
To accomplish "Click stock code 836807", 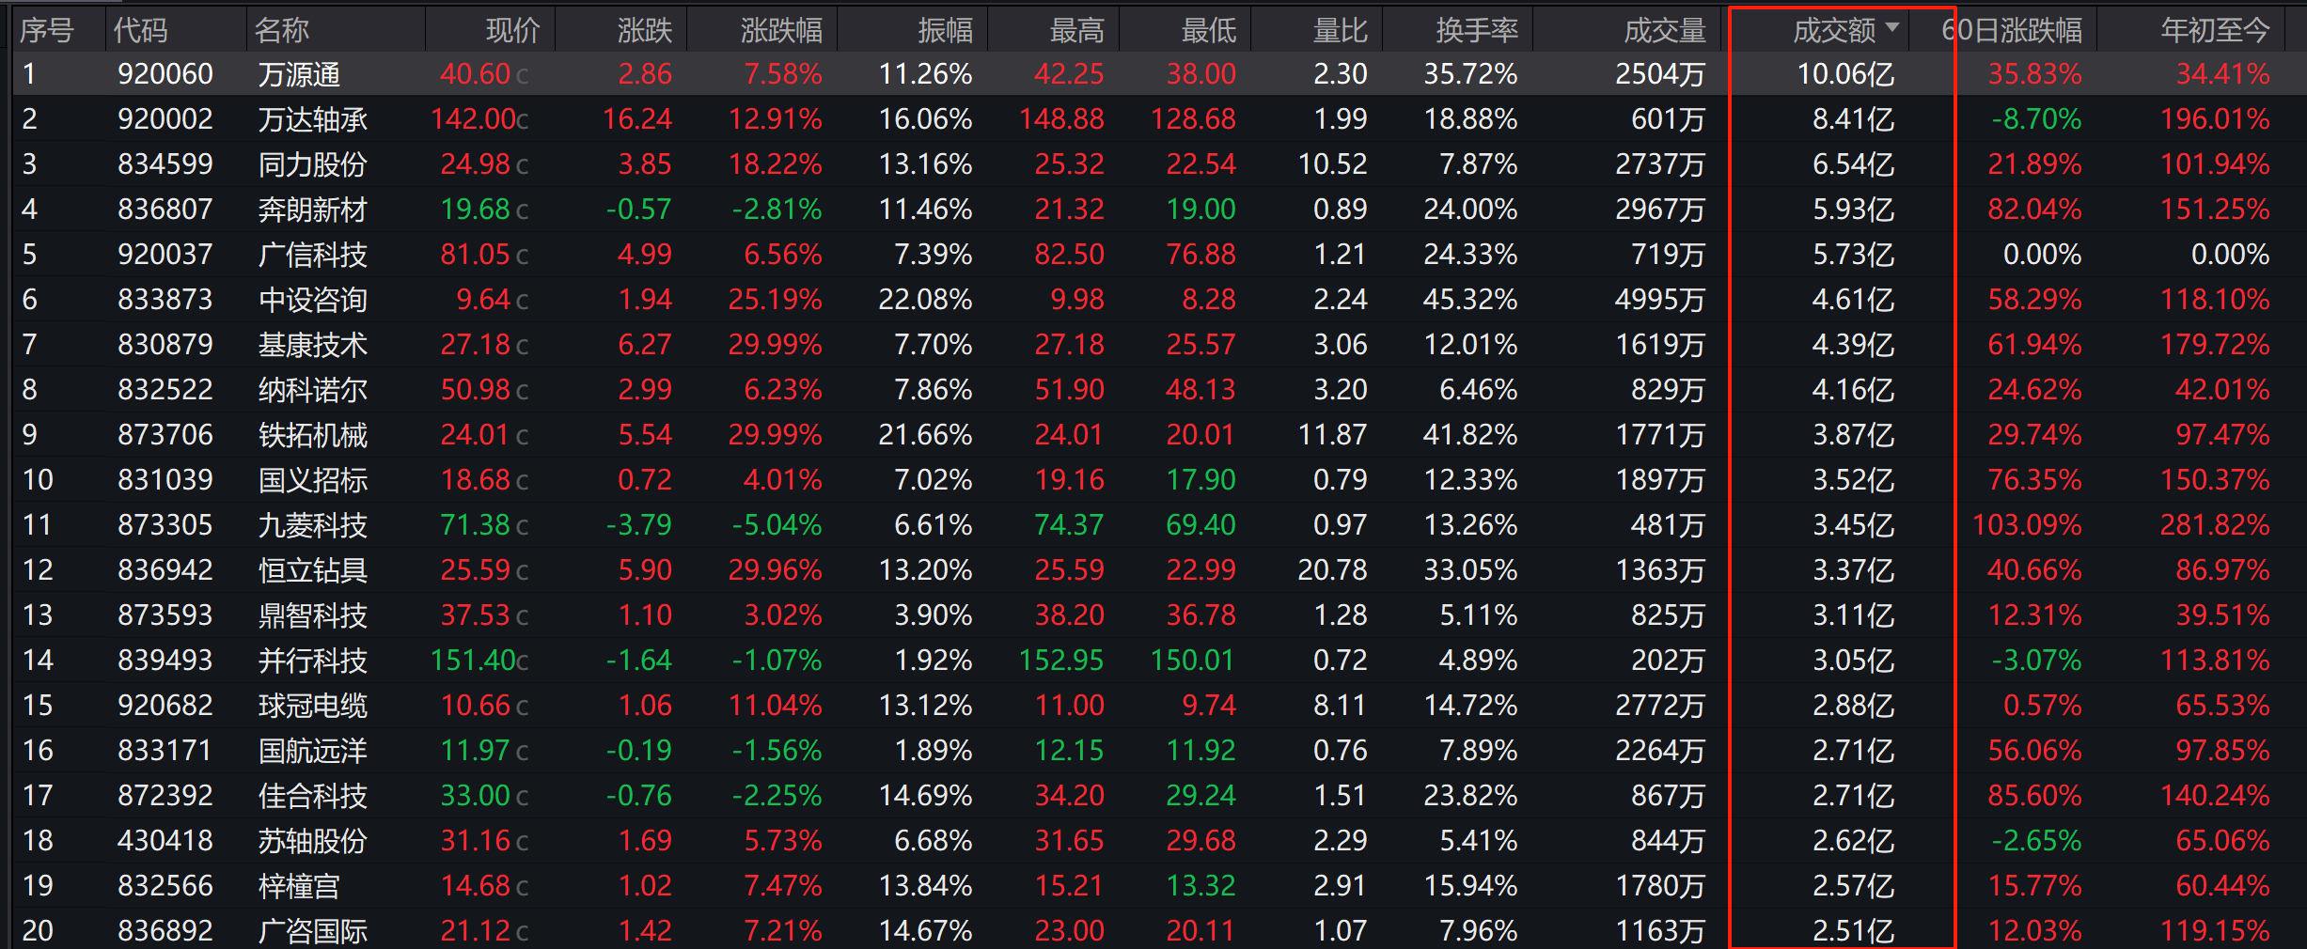I will tap(165, 210).
